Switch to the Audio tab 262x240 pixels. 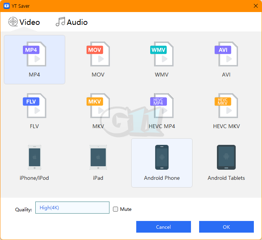tap(72, 22)
